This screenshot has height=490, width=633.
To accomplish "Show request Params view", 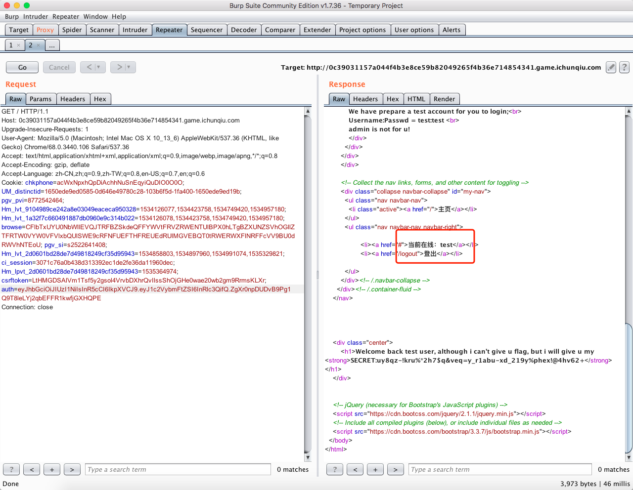I will 41,99.
